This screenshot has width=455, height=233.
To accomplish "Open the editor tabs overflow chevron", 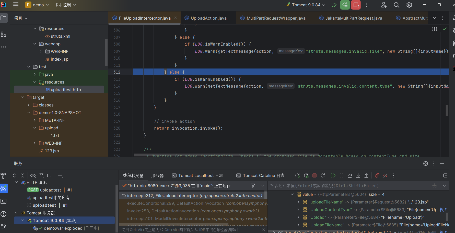I will coord(435,18).
